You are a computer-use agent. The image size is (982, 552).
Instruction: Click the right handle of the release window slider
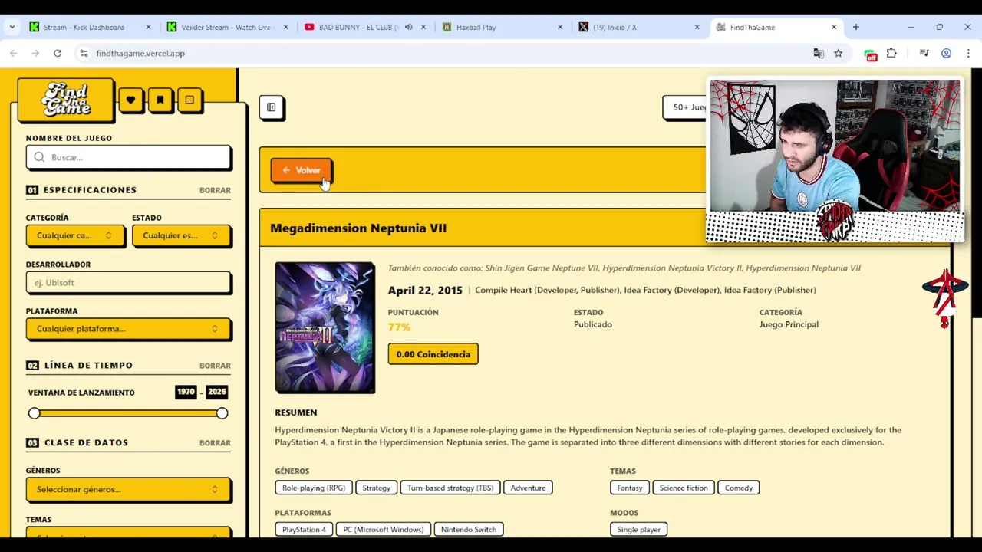[x=222, y=413]
